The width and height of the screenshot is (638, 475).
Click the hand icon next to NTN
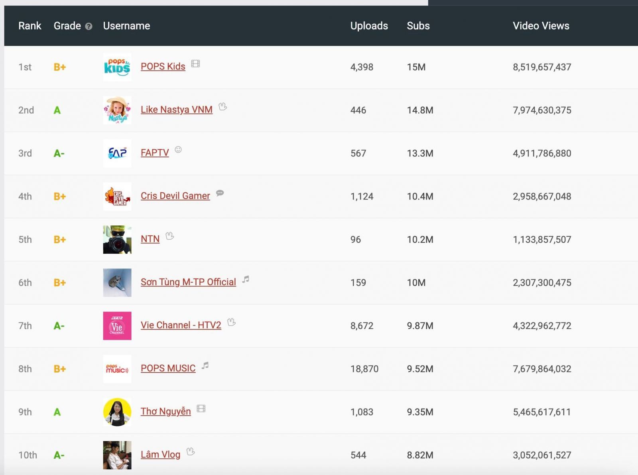click(170, 236)
